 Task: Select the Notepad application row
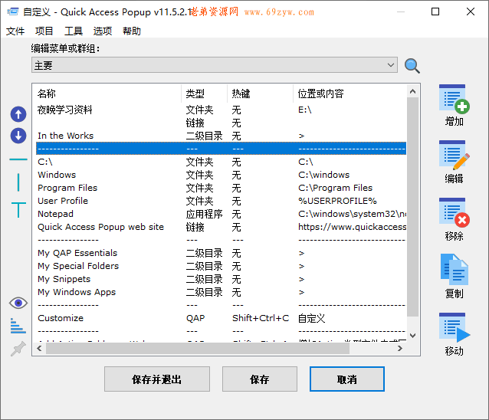221,214
